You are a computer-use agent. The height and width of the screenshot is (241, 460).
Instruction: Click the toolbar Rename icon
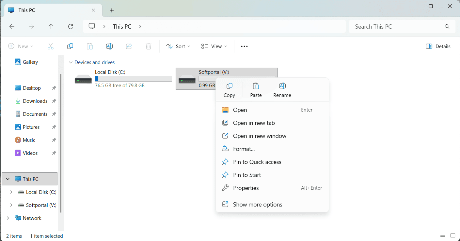[x=109, y=46]
